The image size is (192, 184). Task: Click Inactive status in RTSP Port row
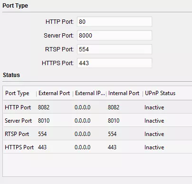(x=154, y=134)
